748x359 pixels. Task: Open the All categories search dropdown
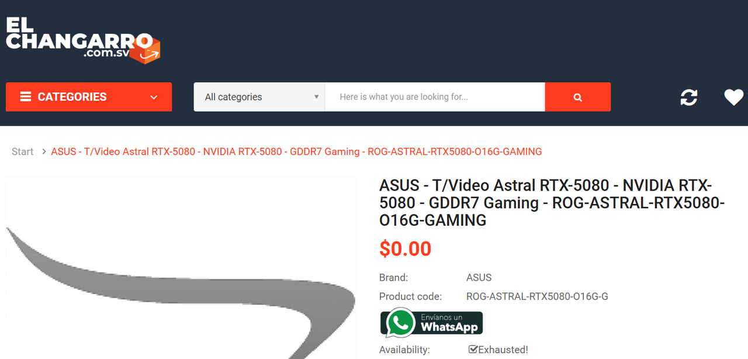259,97
